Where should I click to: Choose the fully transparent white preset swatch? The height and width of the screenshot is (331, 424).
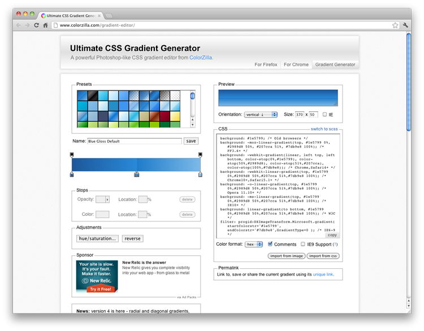[x=175, y=95]
